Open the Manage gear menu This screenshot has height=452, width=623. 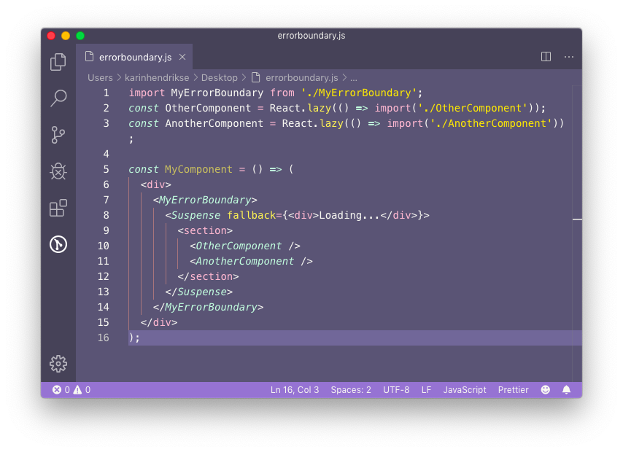pos(58,363)
